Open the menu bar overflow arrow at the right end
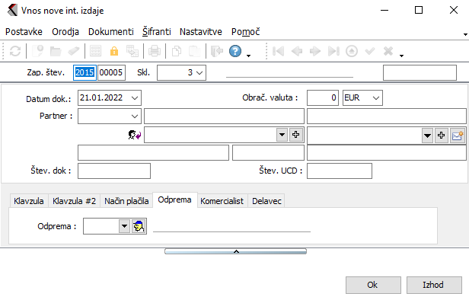The image size is (469, 300). (x=465, y=34)
